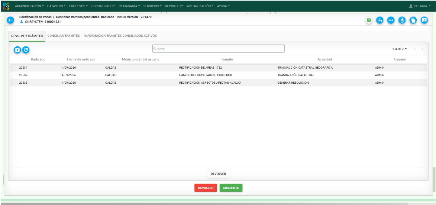Image resolution: width=436 pixels, height=205 pixels.
Task: Expand the 1-3 DE 3 pagination dropdown
Action: coord(399,49)
